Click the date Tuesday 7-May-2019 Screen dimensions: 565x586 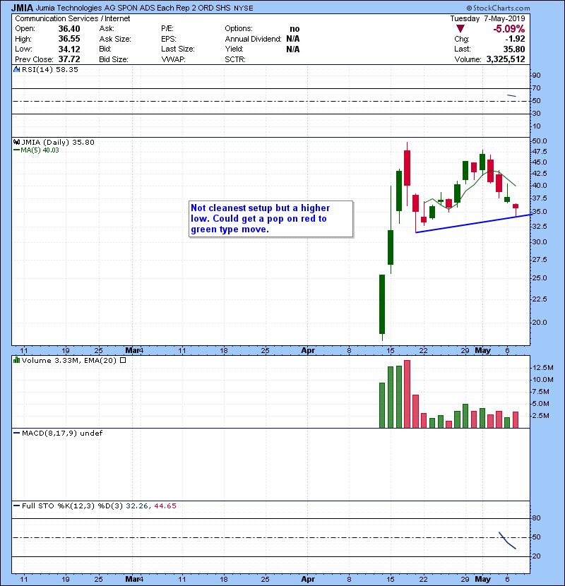487,18
